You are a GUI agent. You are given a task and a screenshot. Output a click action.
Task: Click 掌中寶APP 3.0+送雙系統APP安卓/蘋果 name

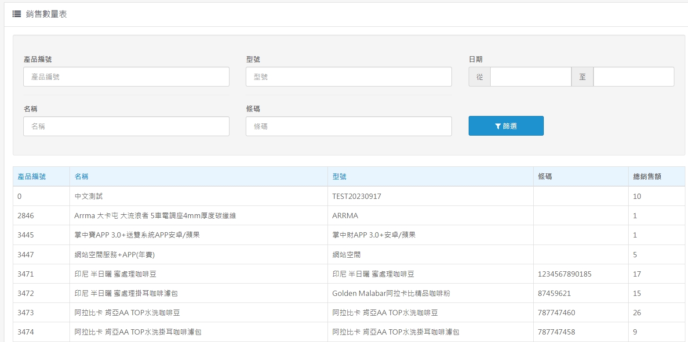click(x=137, y=235)
